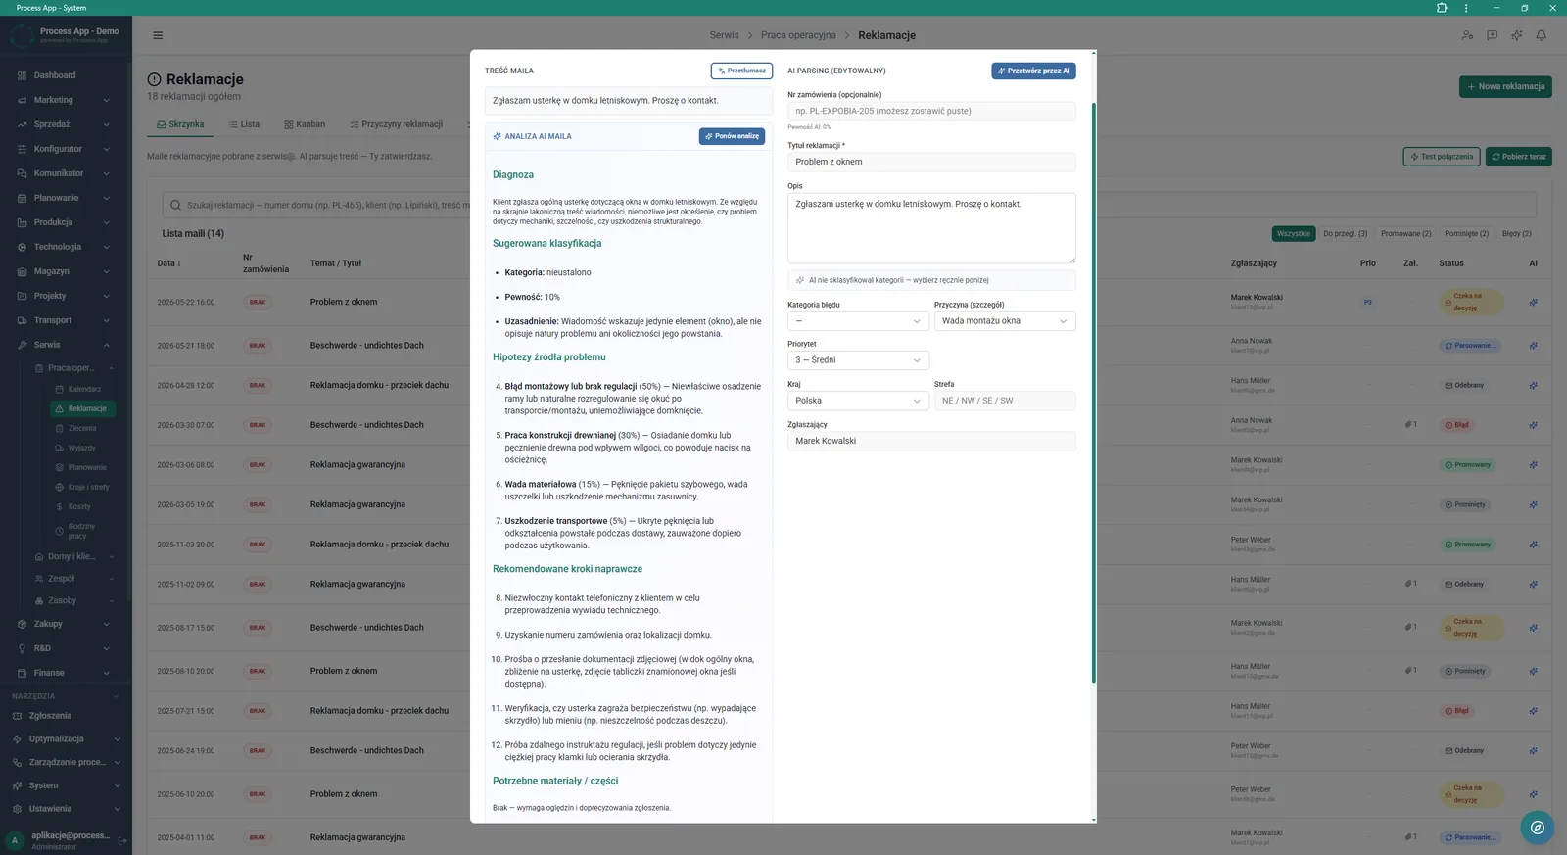Click the Ponów analizę button

(x=732, y=136)
